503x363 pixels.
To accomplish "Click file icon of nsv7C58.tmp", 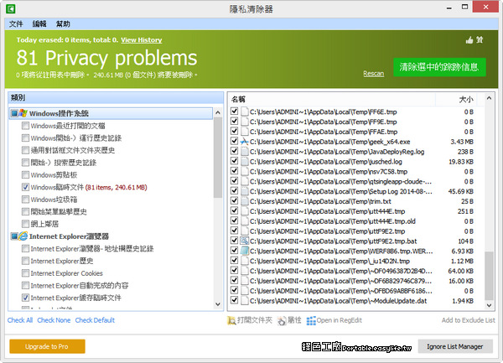I will [245, 171].
